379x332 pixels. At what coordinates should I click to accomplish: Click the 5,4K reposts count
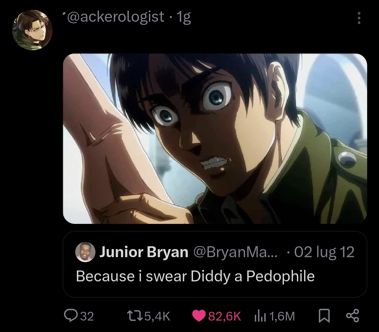click(x=157, y=316)
